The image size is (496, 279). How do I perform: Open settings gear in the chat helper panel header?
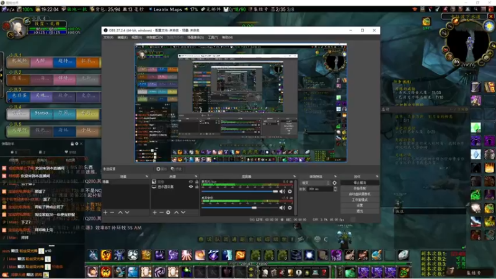[76, 144]
